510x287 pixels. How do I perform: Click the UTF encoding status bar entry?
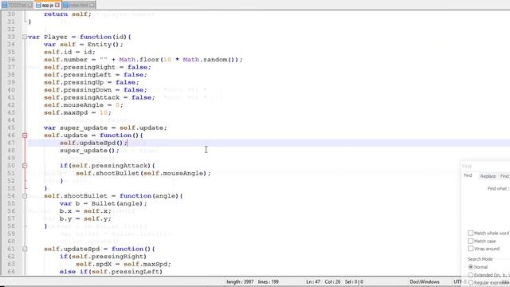tap(457, 281)
